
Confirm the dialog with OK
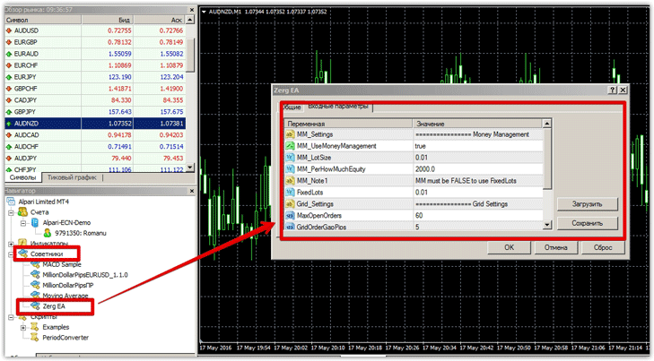point(508,247)
